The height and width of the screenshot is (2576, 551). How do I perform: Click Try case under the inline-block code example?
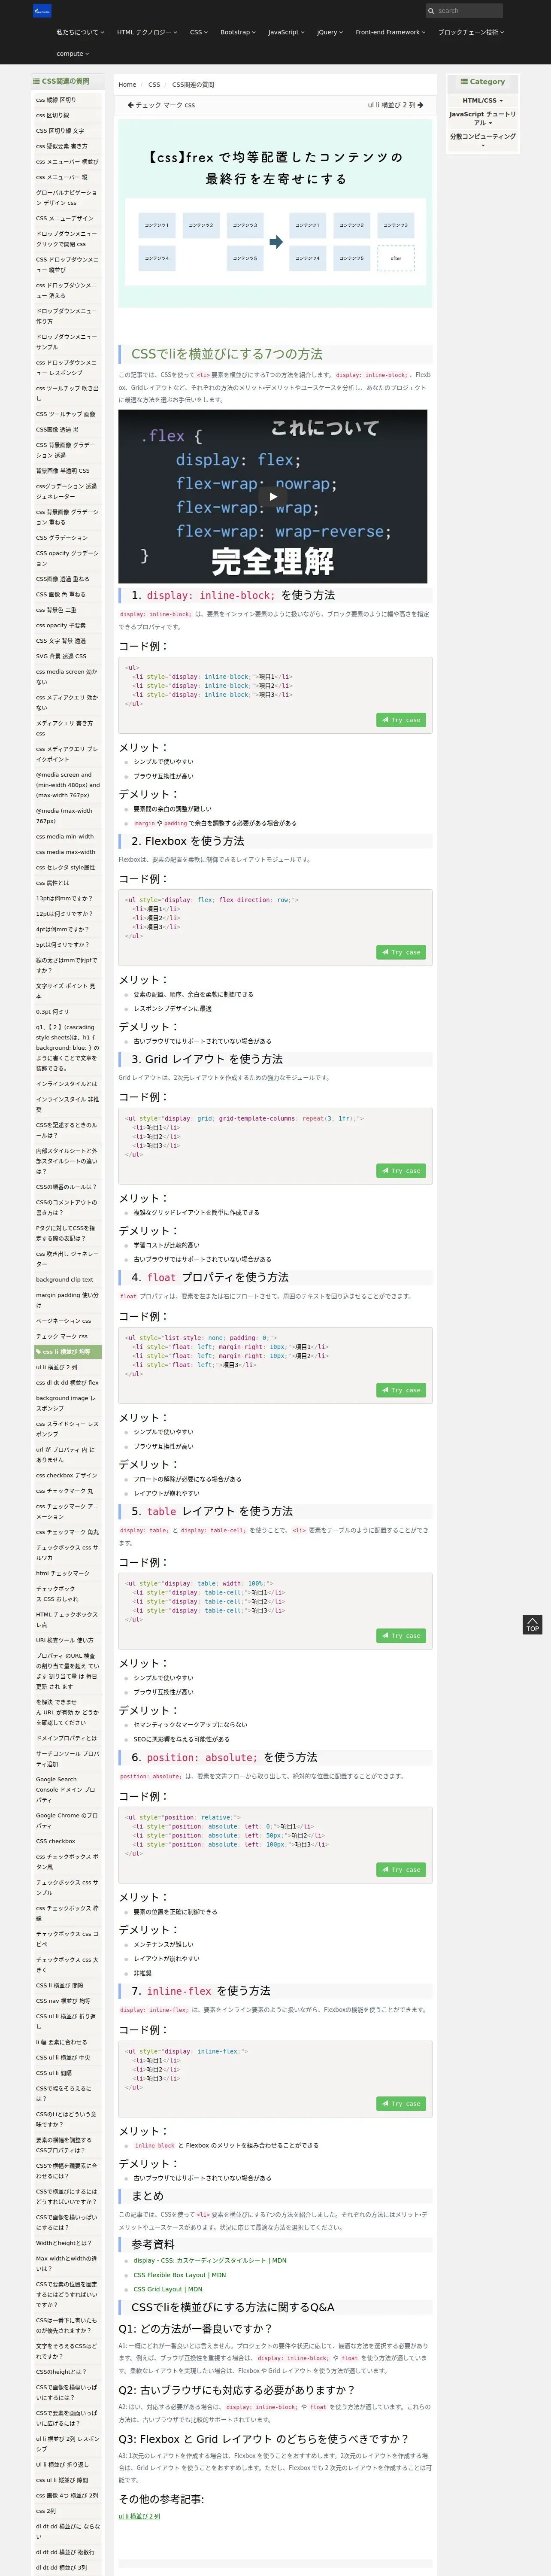(401, 720)
